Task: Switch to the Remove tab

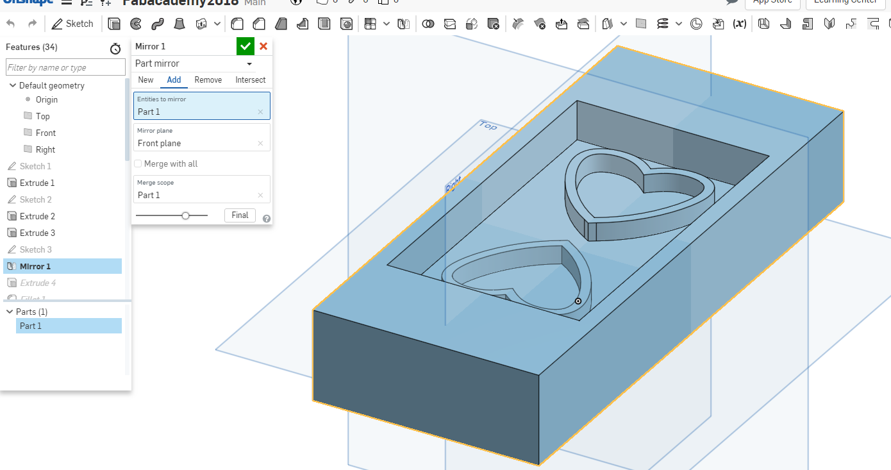Action: coord(208,80)
